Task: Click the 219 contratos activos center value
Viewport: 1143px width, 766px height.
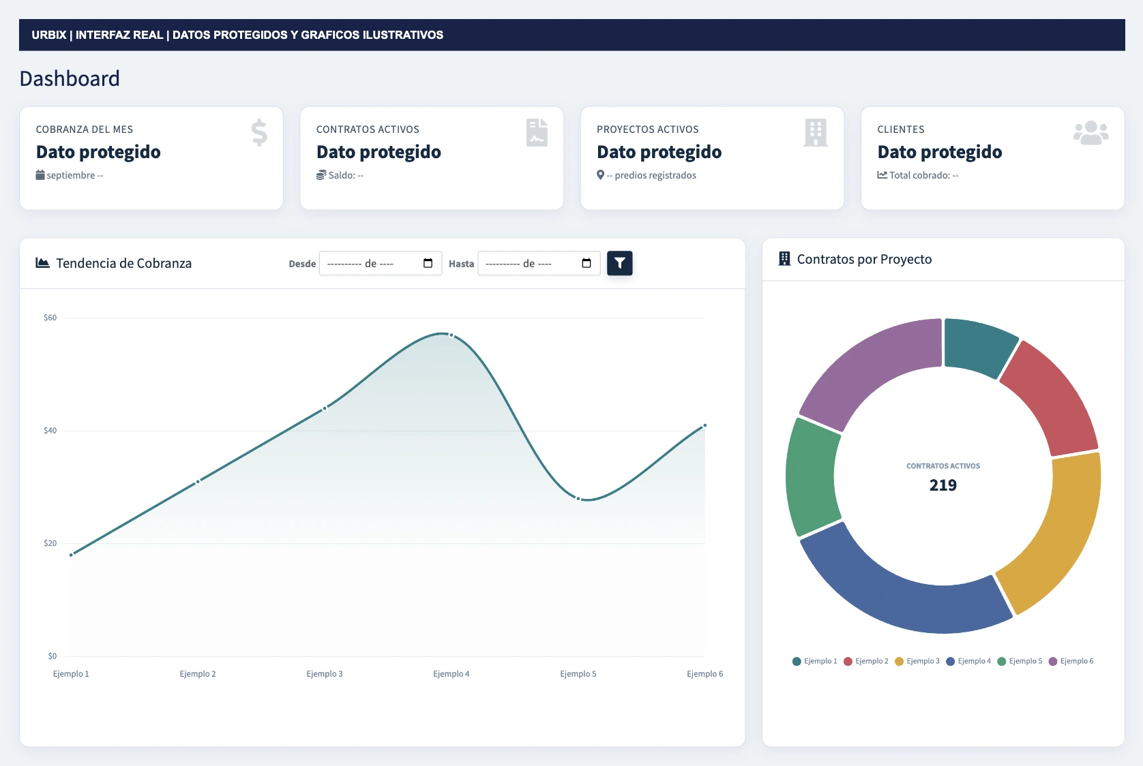Action: pos(943,485)
